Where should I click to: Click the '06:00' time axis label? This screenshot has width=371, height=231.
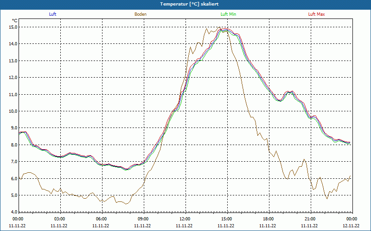[x=101, y=219]
